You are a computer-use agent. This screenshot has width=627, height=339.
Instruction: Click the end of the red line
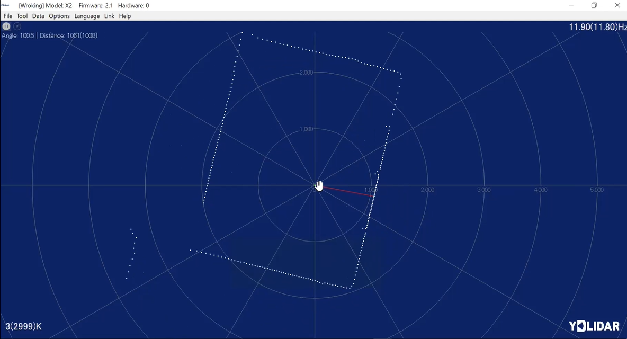pyautogui.click(x=372, y=196)
